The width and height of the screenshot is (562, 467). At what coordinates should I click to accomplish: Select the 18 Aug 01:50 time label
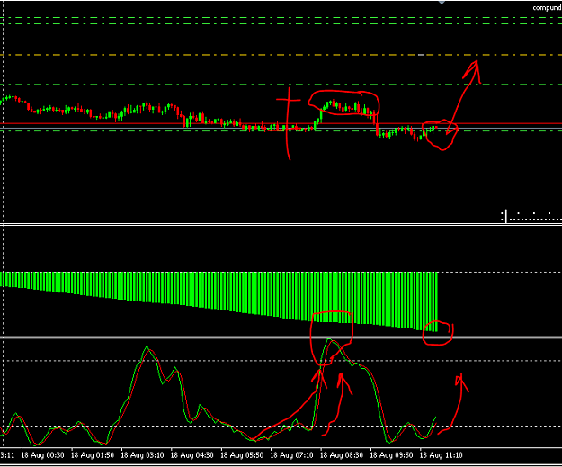[x=93, y=455]
